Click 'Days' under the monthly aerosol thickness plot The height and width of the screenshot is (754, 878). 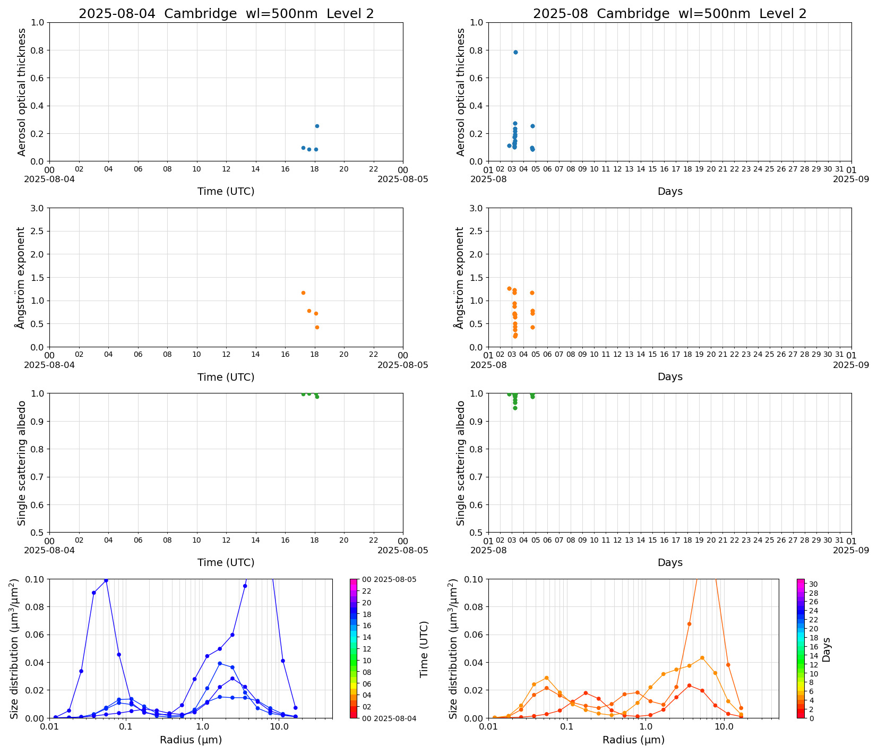pyautogui.click(x=670, y=192)
